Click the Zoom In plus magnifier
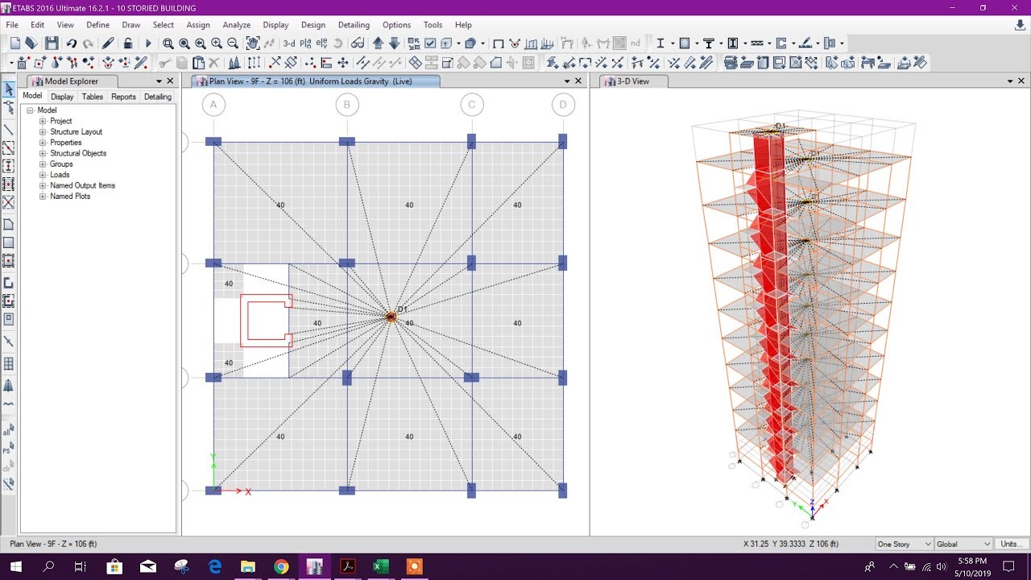This screenshot has height=580, width=1031. pyautogui.click(x=217, y=43)
